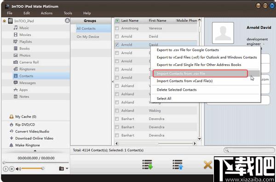This screenshot has height=182, width=276.
Task: Open the Help menu
Action: pos(87,13)
